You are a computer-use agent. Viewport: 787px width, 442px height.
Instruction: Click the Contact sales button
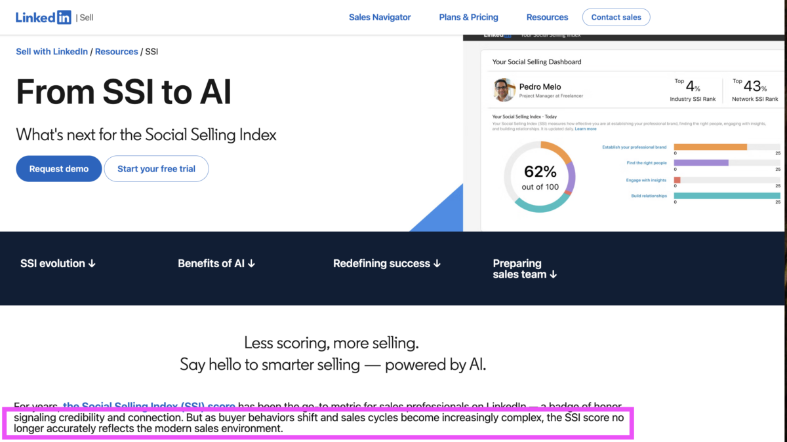pos(616,17)
